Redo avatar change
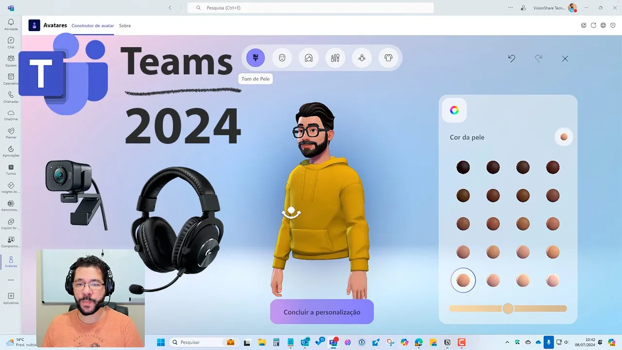Image resolution: width=622 pixels, height=350 pixels. [x=538, y=58]
